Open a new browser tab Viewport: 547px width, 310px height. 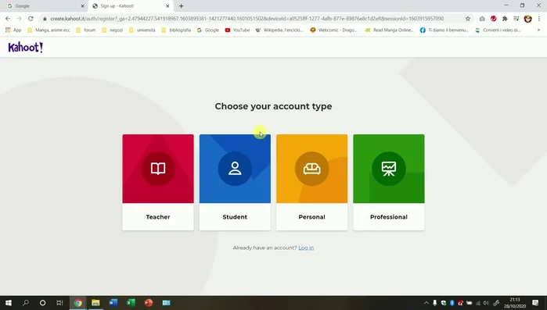coord(181,6)
